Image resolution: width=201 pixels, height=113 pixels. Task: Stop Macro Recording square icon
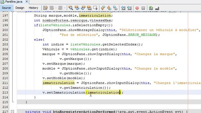[x=143, y=8]
